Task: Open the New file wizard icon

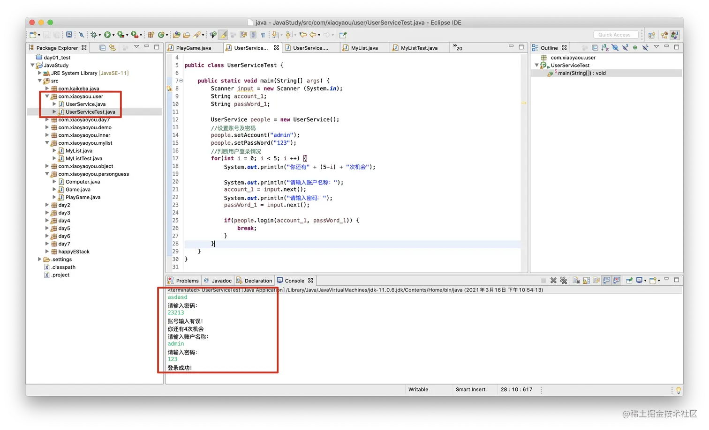Action: pos(33,35)
